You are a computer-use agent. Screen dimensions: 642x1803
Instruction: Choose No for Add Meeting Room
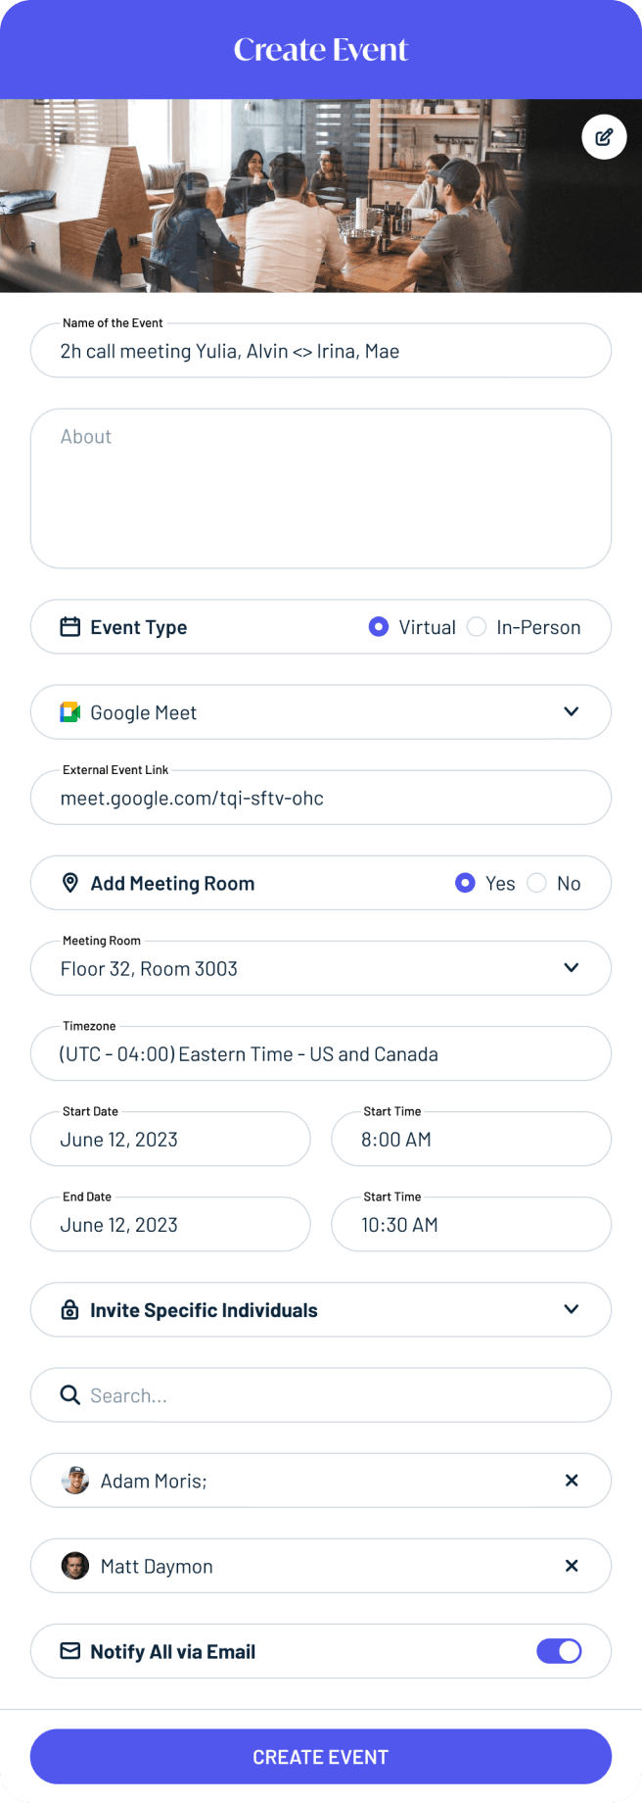click(x=536, y=883)
